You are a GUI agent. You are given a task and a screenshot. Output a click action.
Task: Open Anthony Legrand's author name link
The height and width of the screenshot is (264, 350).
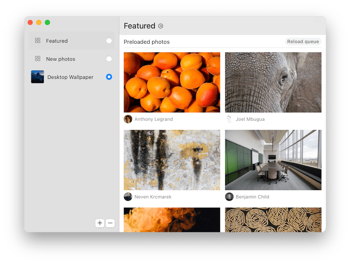coord(153,119)
